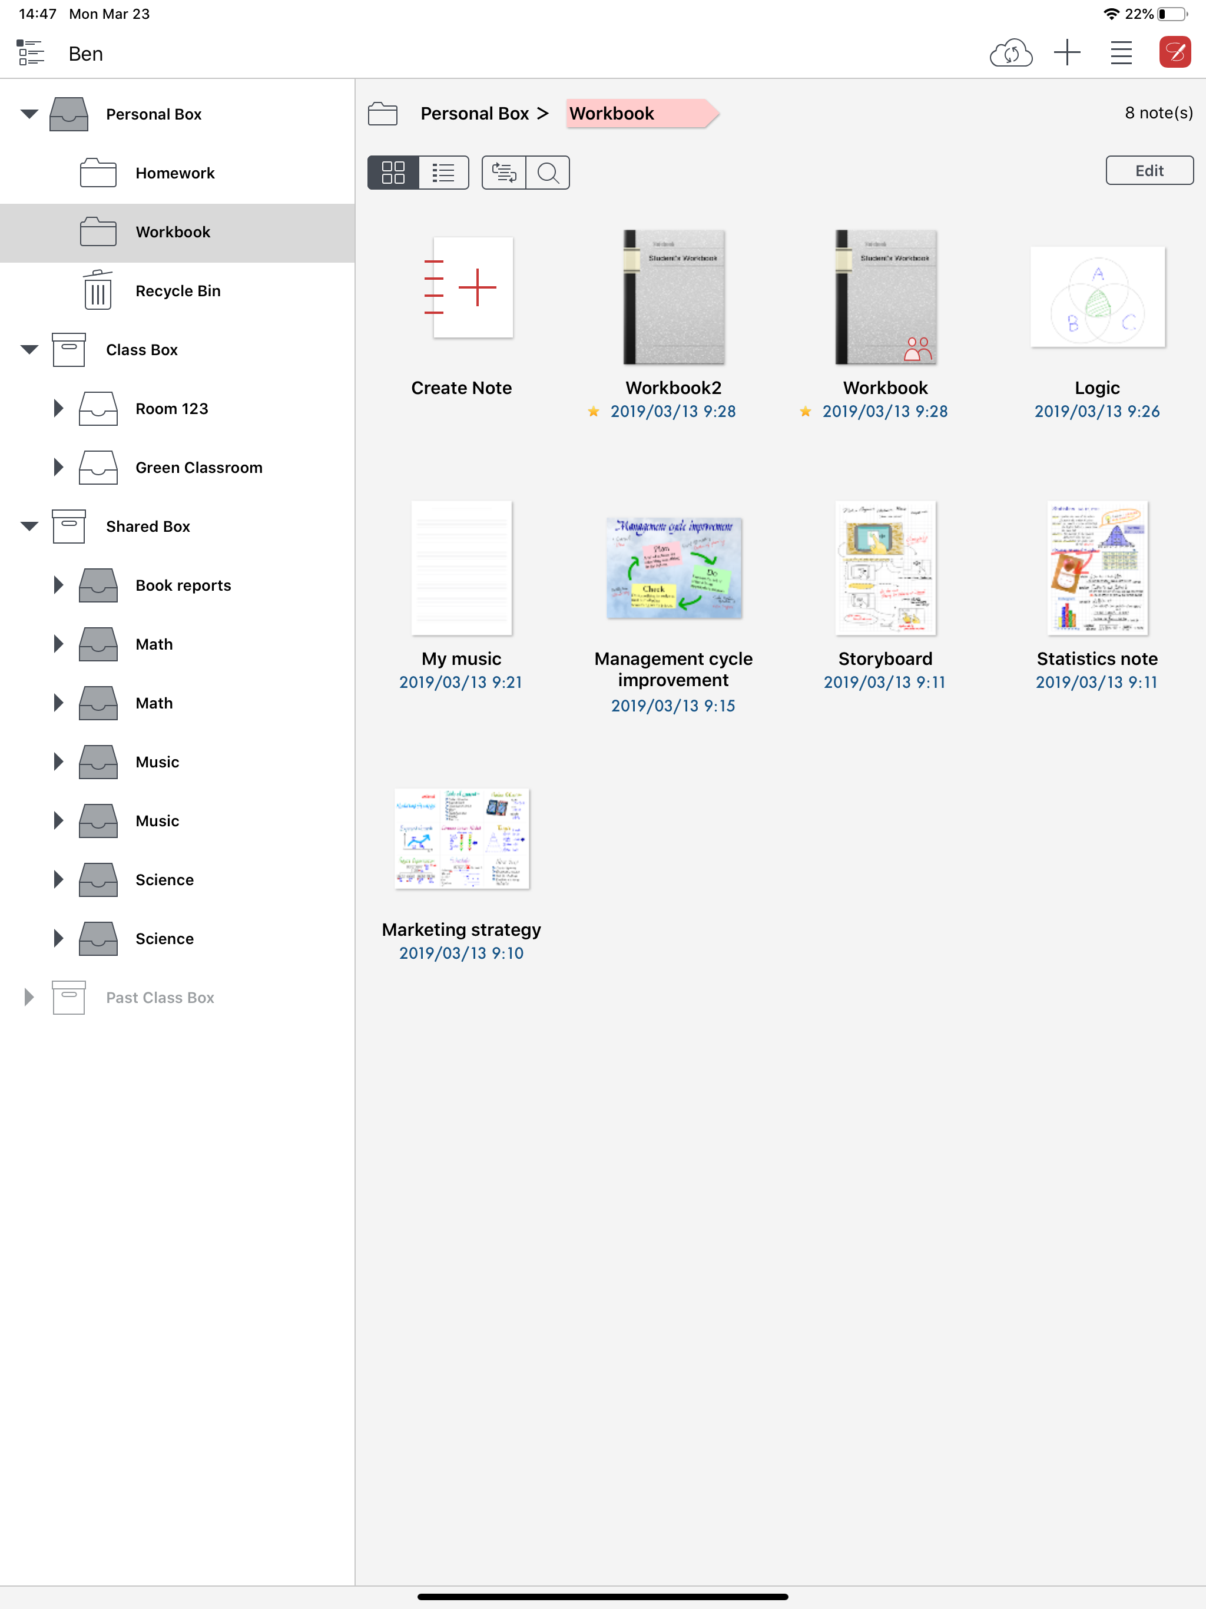
Task: Toggle the star on Workbook2
Action: [594, 412]
